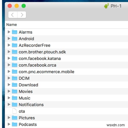This screenshot has width=128, height=128.
Task: Expand com.brother.ptouch.sdk folder triangle
Action: click(9, 52)
